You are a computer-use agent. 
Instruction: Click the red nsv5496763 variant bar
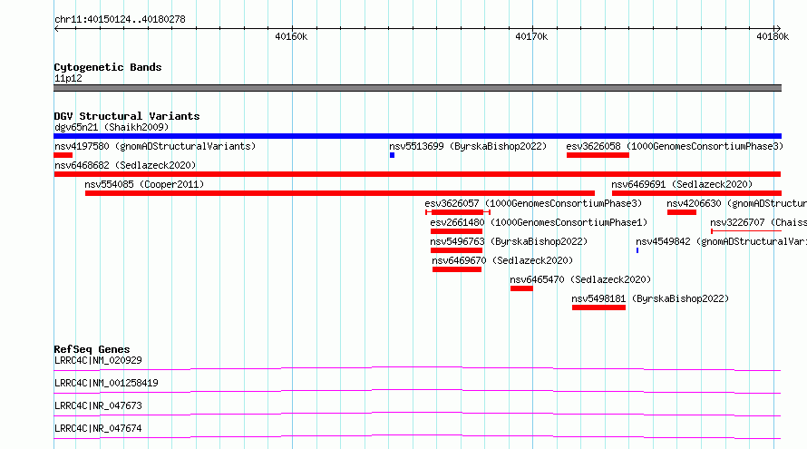[x=456, y=250]
